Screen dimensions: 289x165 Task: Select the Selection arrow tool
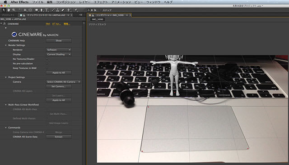tap(4, 10)
